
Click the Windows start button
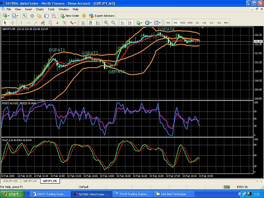click(x=12, y=194)
